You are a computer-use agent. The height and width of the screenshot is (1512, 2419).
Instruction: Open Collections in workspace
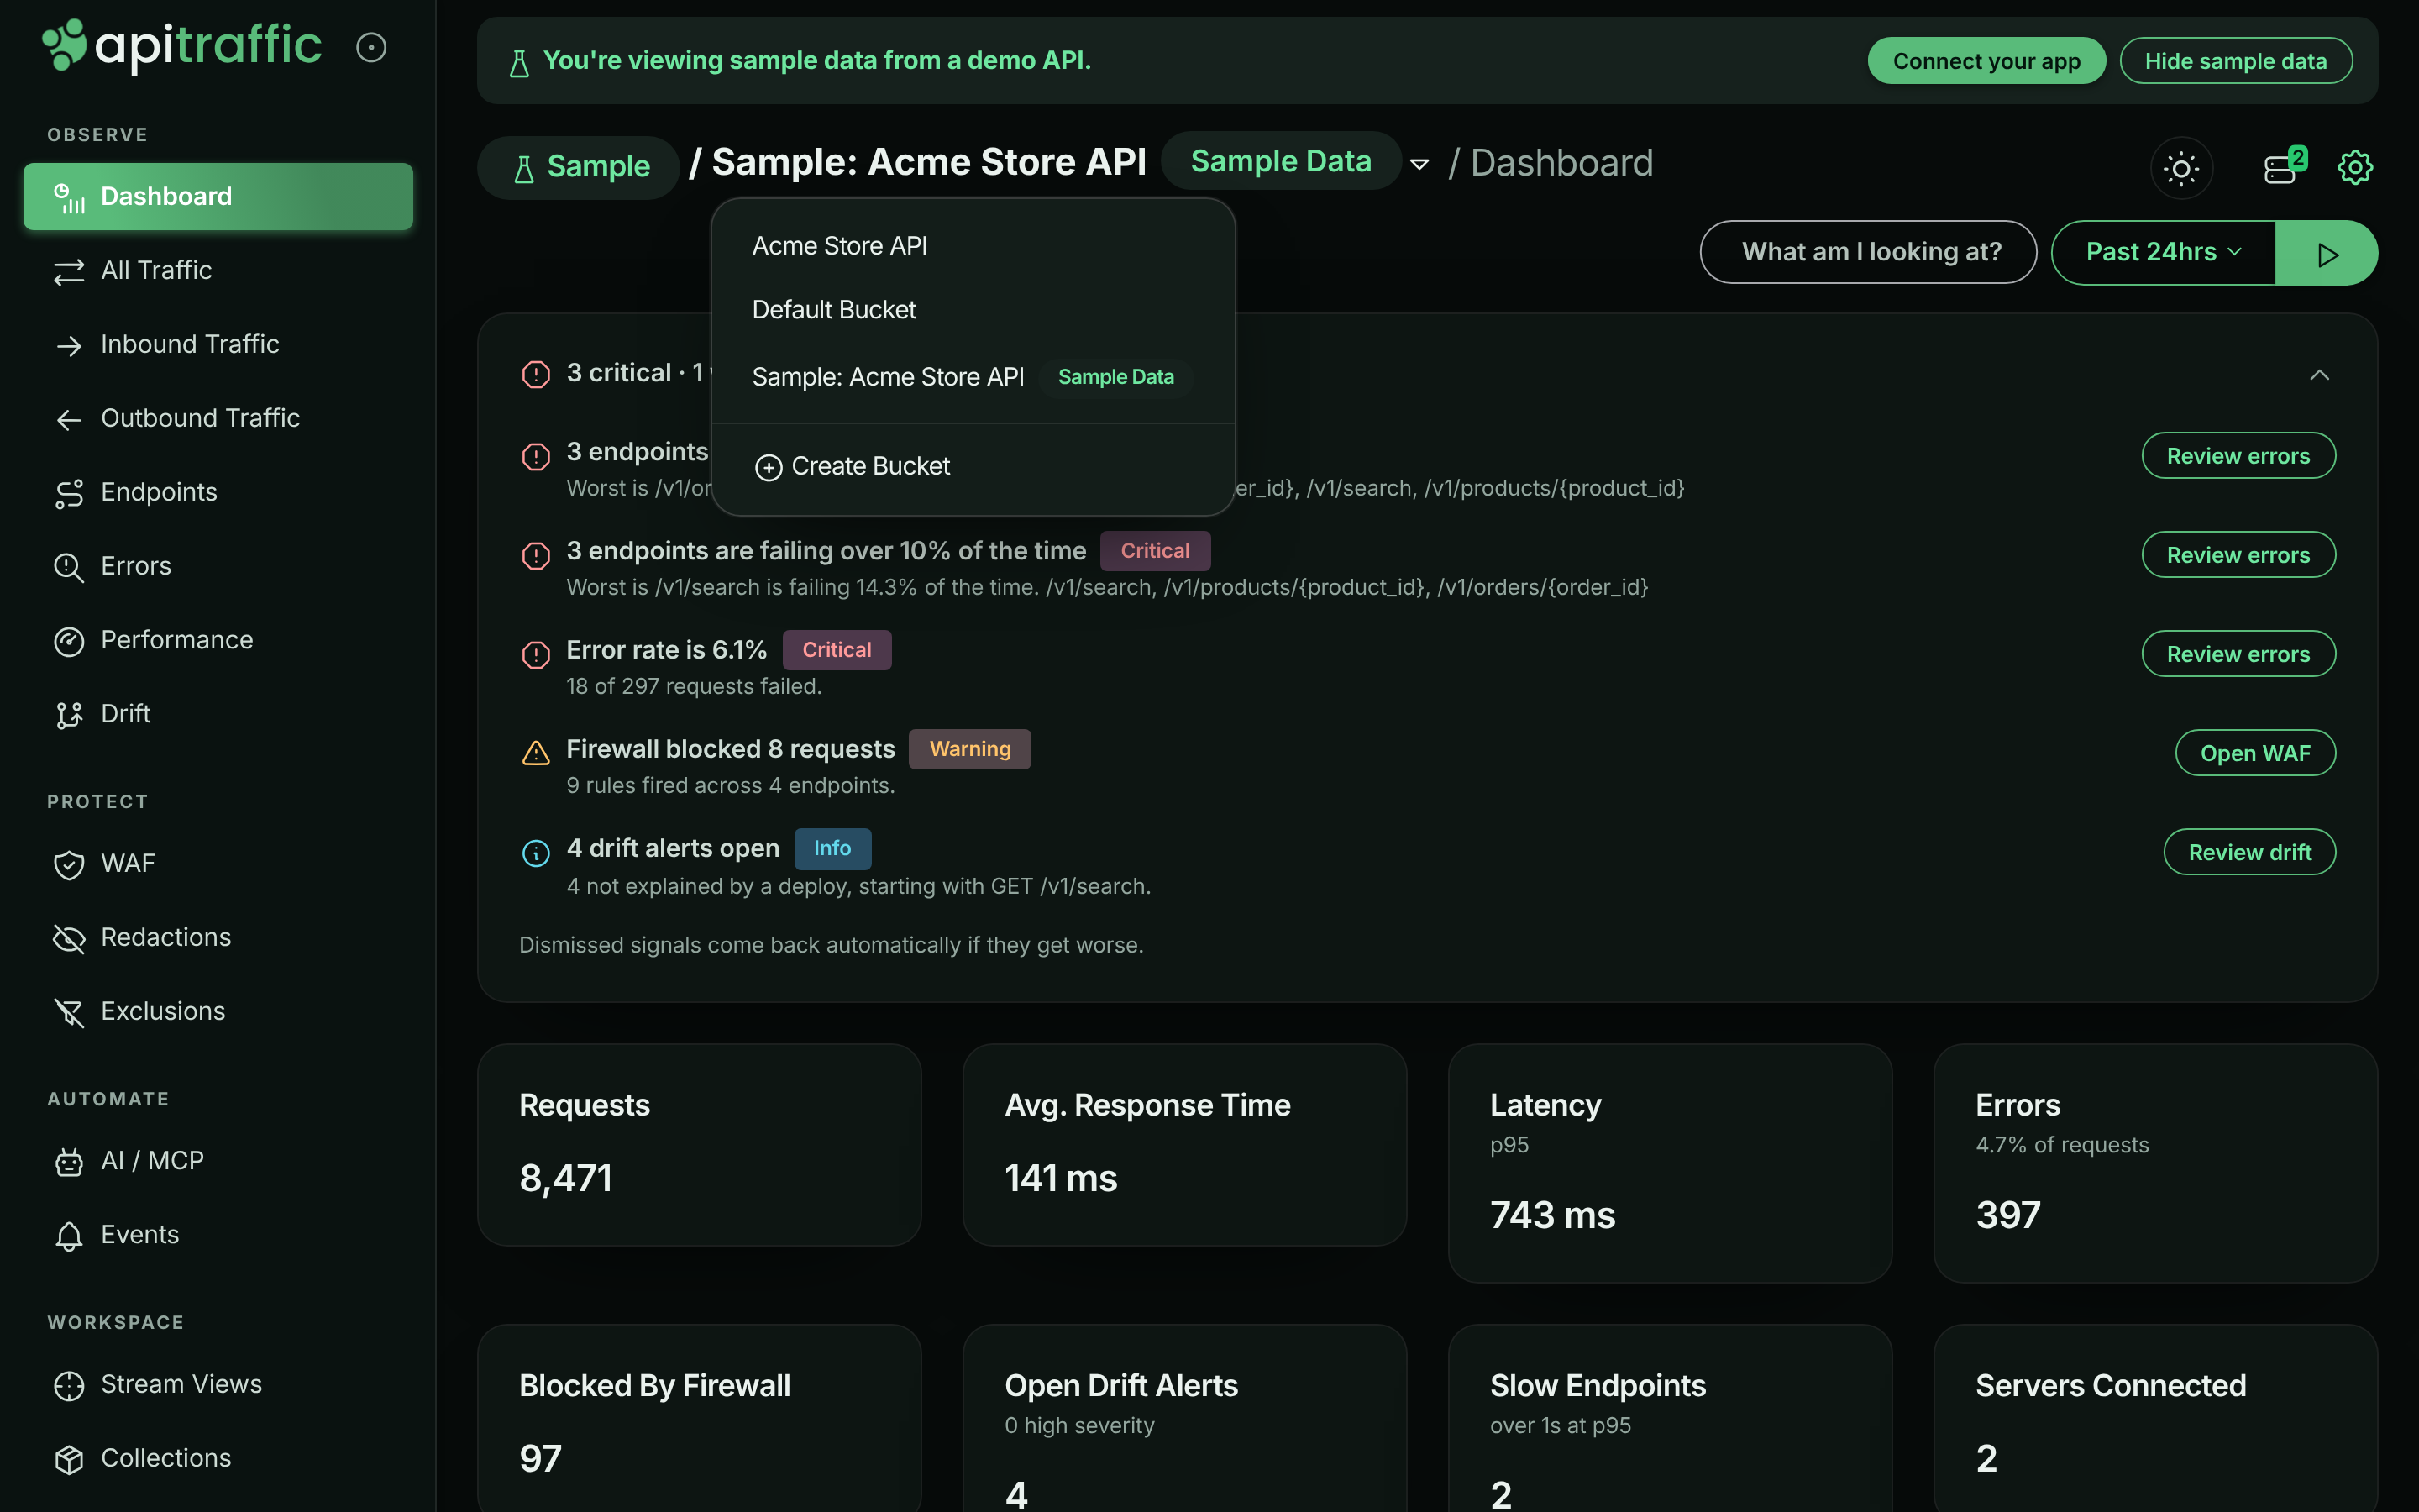218,1458
